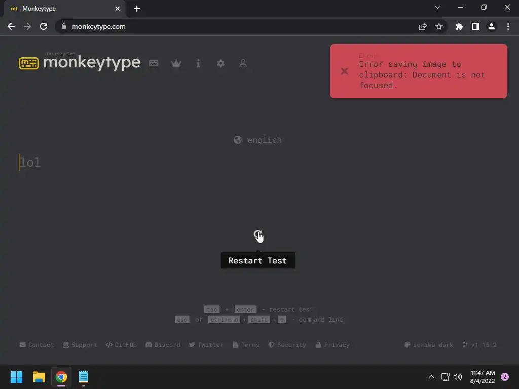Click the theme palette icon
This screenshot has width=519, height=389.
407,344
